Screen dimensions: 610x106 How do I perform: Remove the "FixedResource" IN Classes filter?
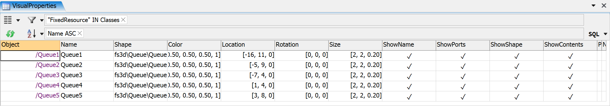tap(123, 20)
